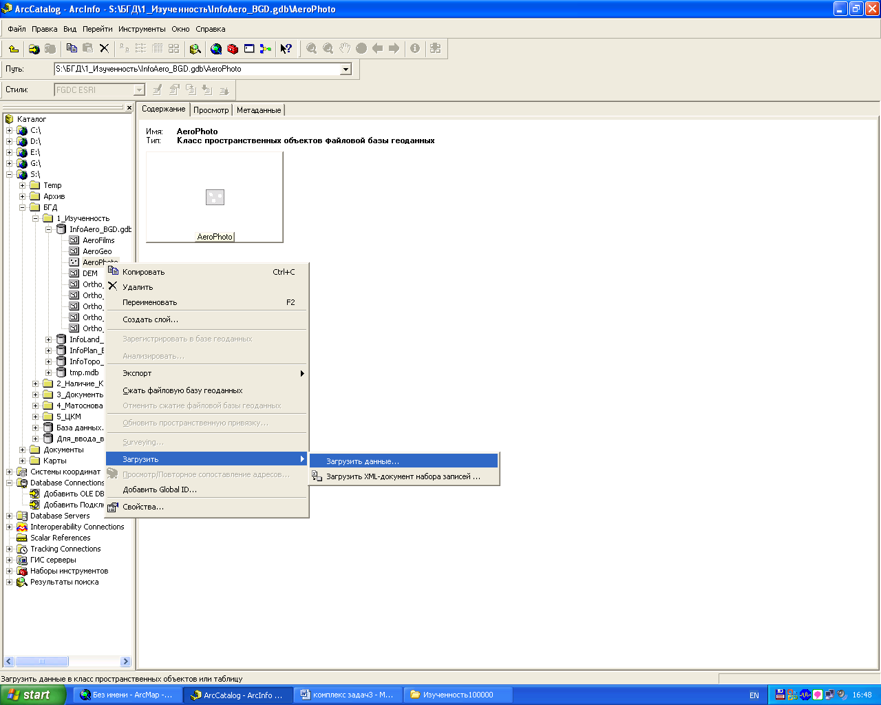Click the Edit Metadata icon beside Стили
This screenshot has height=705, width=881.
point(158,90)
